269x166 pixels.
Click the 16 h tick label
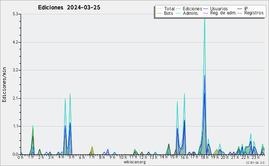coord(184,157)
